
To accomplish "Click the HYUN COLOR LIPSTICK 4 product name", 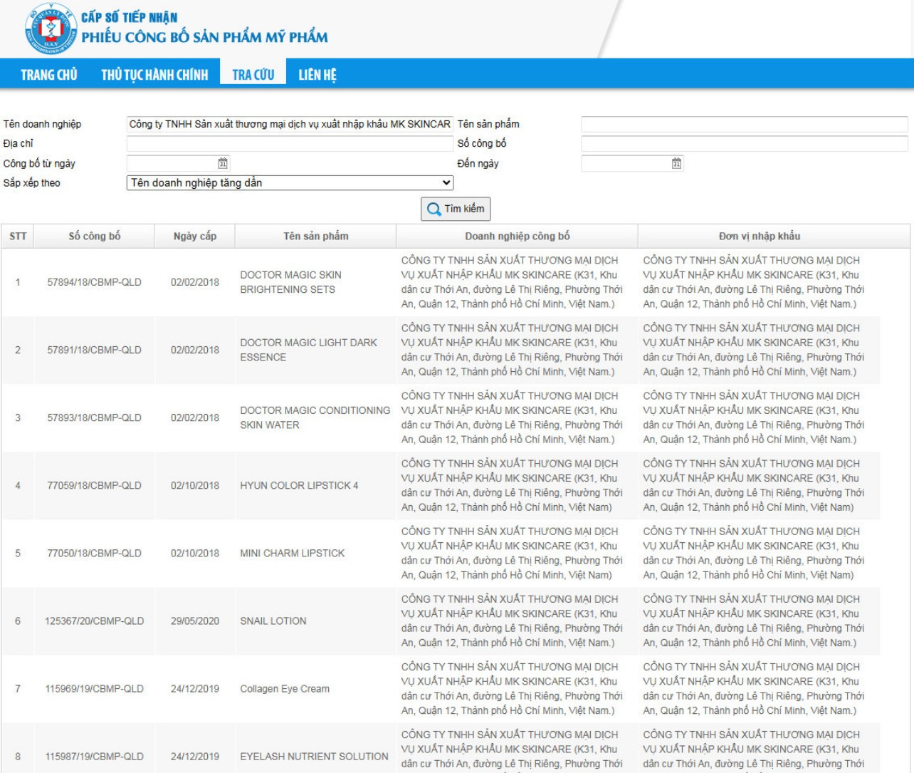I will click(x=299, y=485).
